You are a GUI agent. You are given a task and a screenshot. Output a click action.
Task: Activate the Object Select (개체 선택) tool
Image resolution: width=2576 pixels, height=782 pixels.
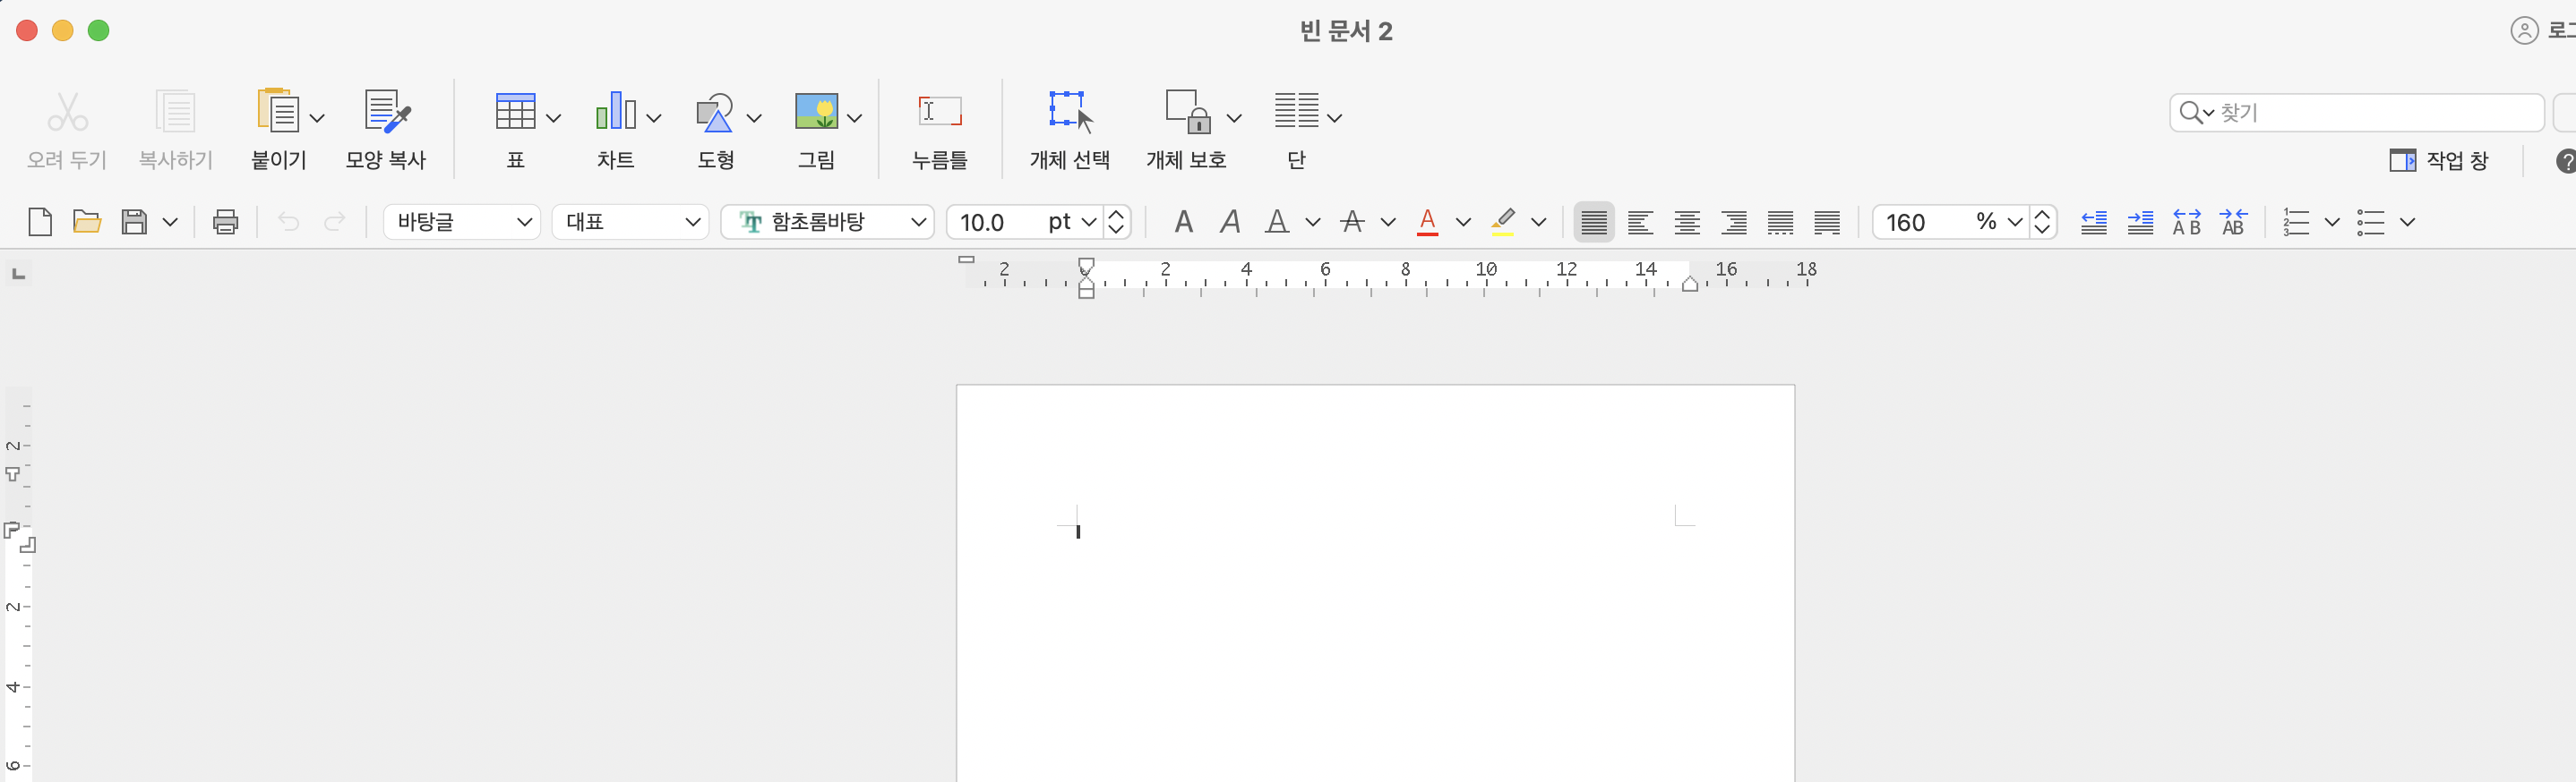(1070, 111)
